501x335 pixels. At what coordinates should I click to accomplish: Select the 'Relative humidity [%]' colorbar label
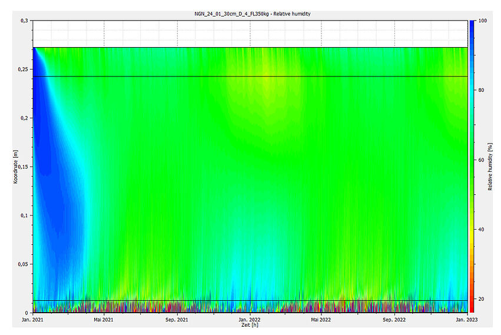coord(490,167)
